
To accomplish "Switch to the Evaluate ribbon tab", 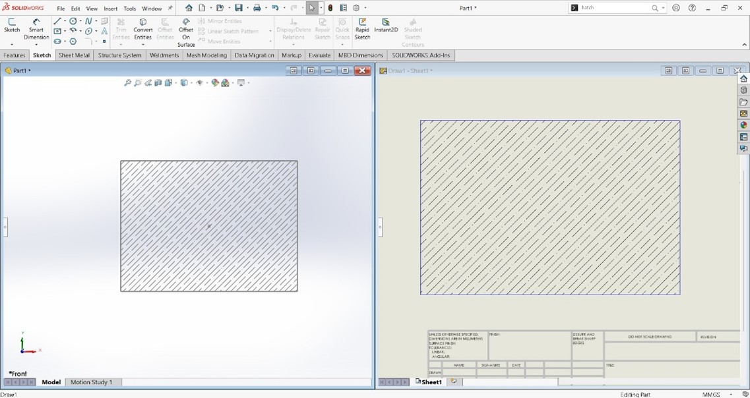I will point(319,55).
